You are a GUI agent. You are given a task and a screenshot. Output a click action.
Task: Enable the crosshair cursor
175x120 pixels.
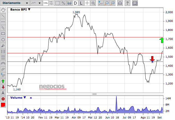87,3
